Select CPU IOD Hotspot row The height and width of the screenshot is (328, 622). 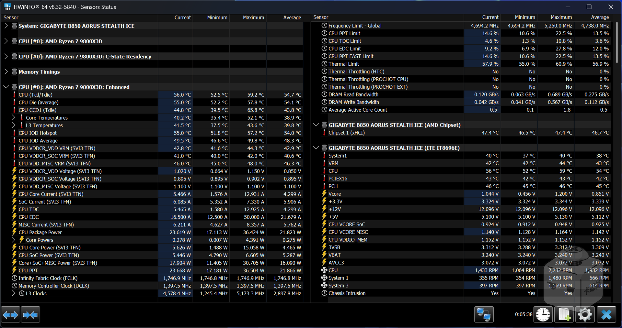[152, 133]
